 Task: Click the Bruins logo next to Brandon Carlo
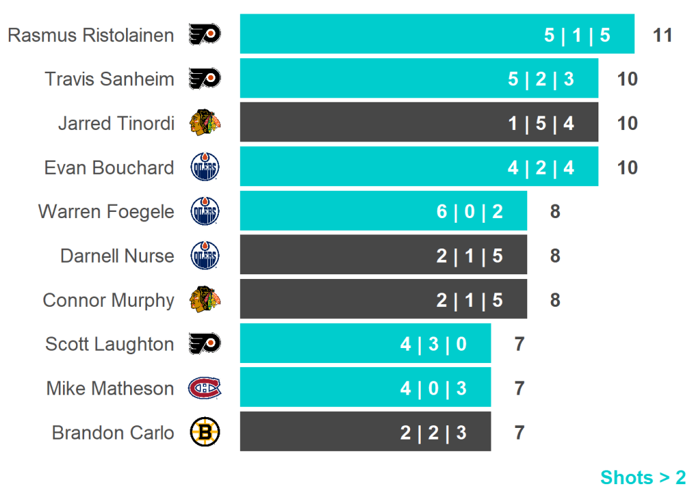tap(205, 433)
